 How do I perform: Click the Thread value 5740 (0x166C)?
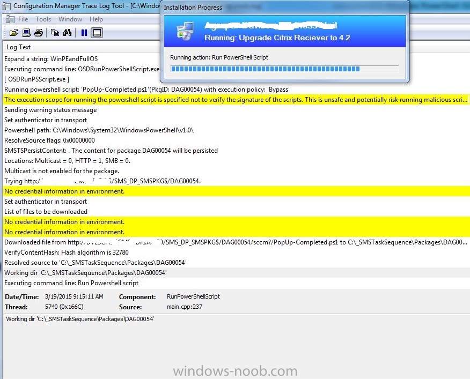coord(64,307)
